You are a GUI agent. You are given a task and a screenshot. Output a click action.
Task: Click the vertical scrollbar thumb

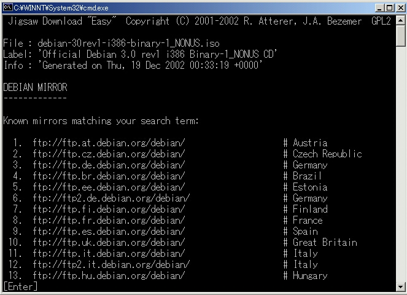tap(401, 36)
